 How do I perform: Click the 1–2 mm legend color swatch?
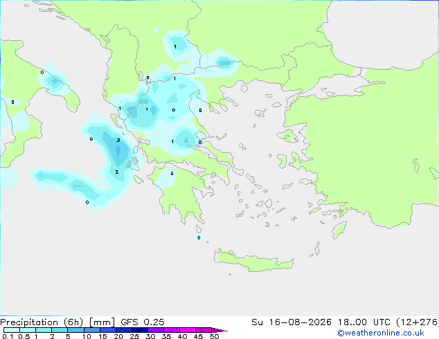click(44, 330)
